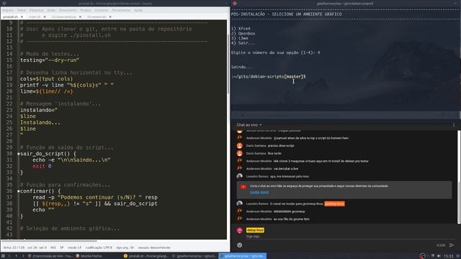Expand the Chat ao vivo dropdown

tap(249, 124)
